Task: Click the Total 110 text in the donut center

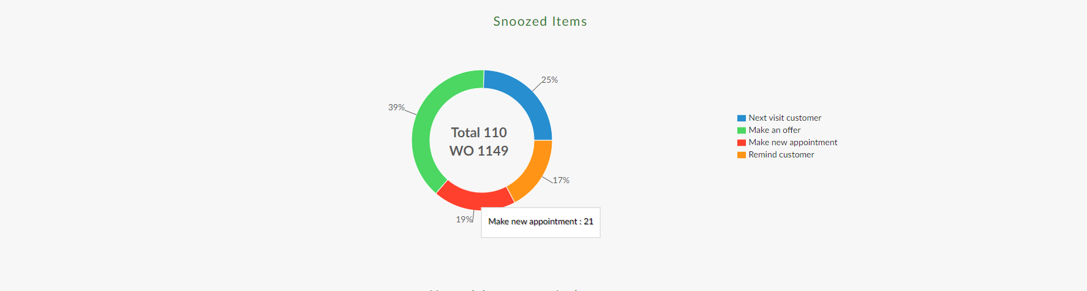Action: click(x=479, y=132)
